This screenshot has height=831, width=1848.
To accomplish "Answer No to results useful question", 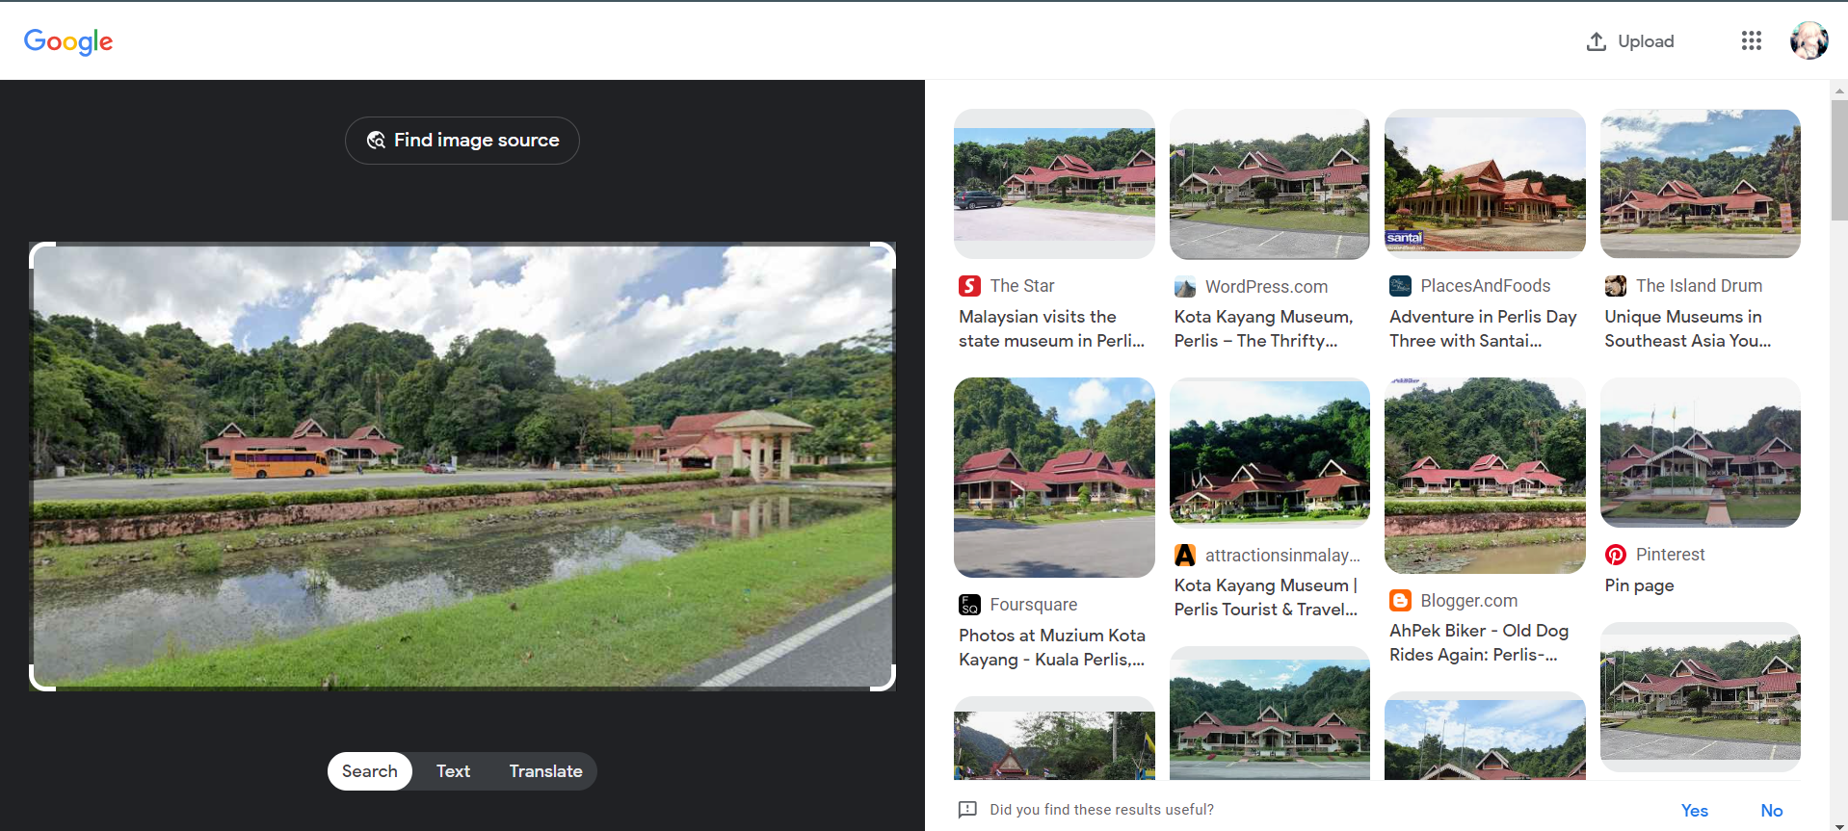I will (1771, 811).
